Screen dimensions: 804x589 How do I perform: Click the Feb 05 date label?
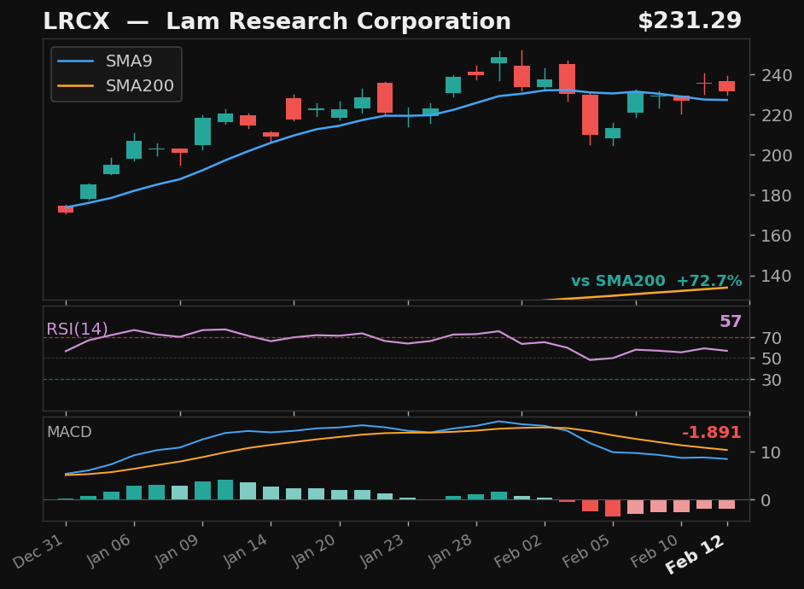point(586,551)
